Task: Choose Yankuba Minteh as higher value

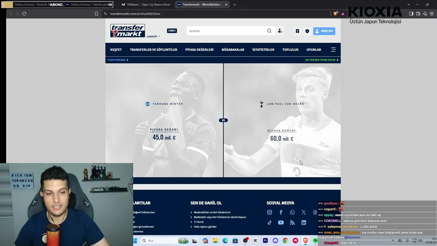Action: [x=164, y=120]
